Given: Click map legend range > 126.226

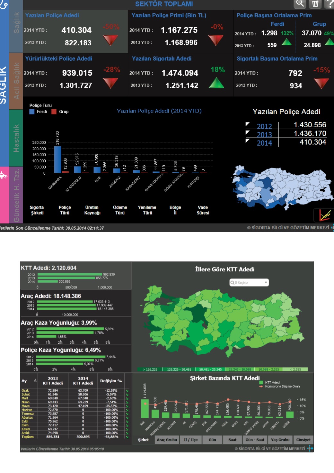Looking at the screenshot, I should pyautogui.click(x=150, y=369).
